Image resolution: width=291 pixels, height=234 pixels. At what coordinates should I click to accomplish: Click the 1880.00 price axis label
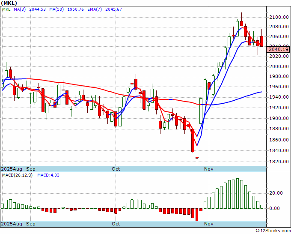(x=279, y=129)
